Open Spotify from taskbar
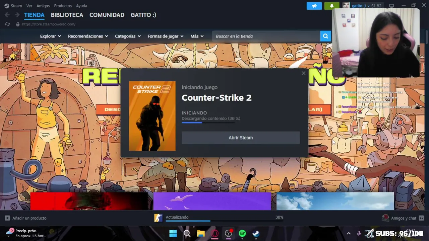 [242, 233]
